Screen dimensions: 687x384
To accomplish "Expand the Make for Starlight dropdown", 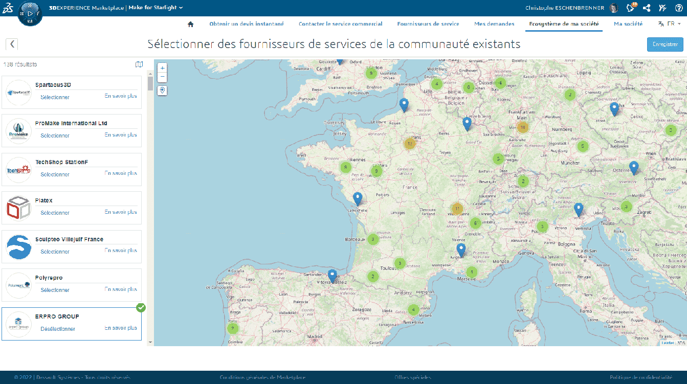I will pyautogui.click(x=156, y=8).
